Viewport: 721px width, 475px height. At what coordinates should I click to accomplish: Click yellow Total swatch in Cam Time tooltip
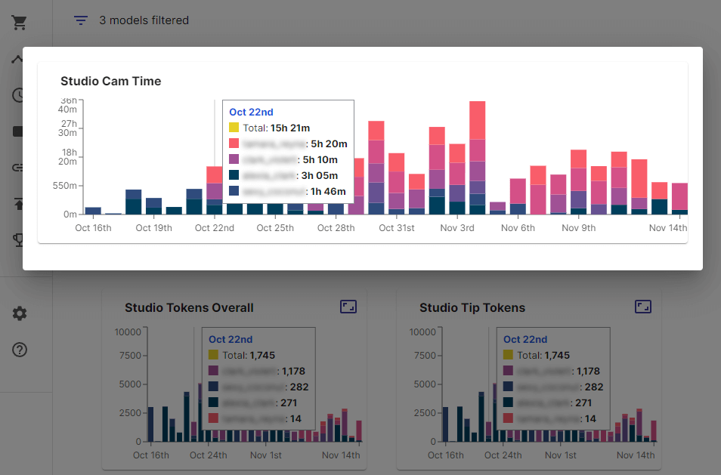coord(234,128)
